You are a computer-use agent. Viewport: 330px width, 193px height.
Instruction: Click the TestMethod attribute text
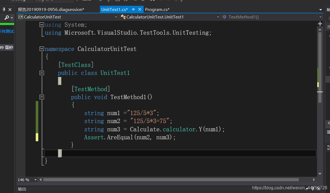point(91,89)
